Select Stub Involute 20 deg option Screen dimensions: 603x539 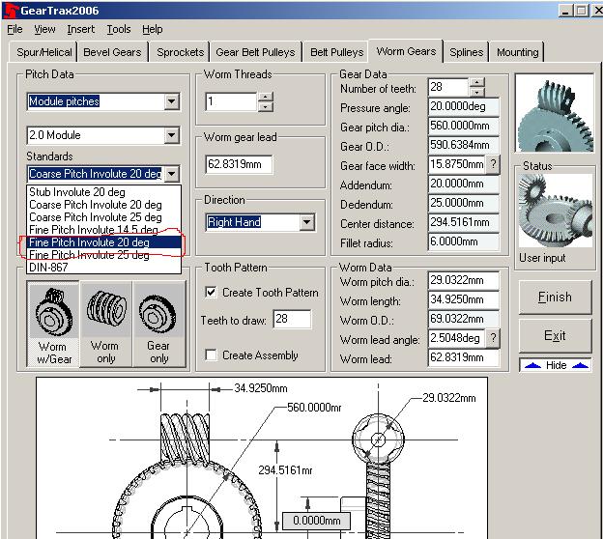[103, 192]
